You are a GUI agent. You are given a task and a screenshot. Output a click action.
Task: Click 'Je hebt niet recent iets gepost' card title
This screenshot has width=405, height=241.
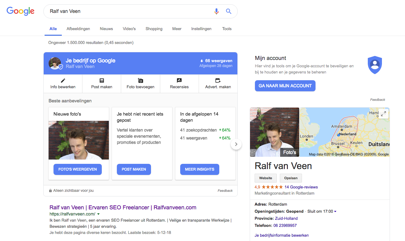[140, 117]
